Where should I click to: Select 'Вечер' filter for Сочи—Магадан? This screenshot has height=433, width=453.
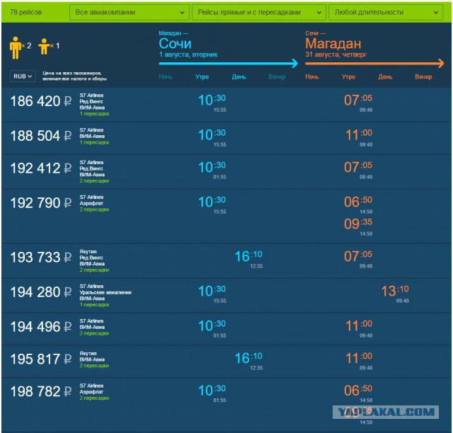click(423, 77)
